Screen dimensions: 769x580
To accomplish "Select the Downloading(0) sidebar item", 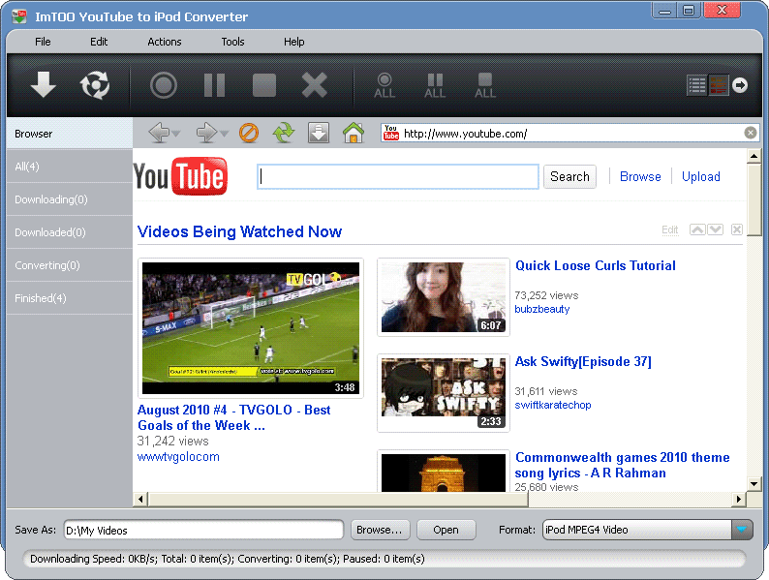I will click(x=70, y=199).
